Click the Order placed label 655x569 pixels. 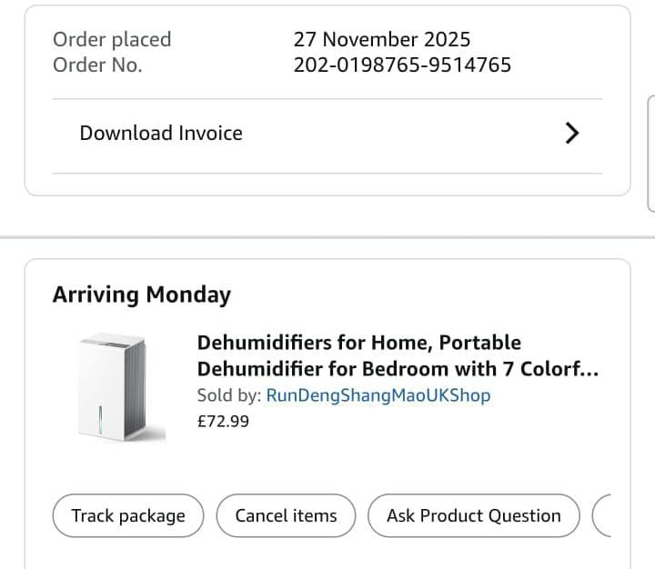[112, 39]
